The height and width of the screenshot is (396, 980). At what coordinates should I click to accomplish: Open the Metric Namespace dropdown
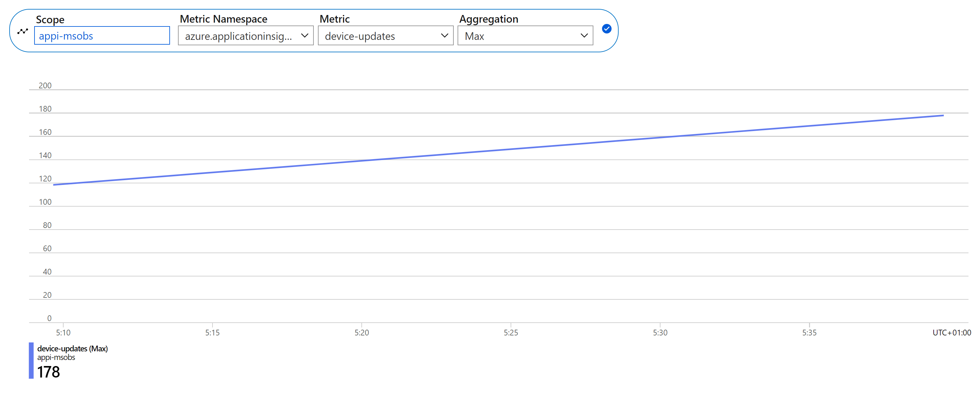[x=246, y=36]
